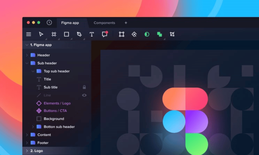Viewport: 259px width, 155px height.
Task: Collapse the Top sub header group
Action: click(33, 71)
